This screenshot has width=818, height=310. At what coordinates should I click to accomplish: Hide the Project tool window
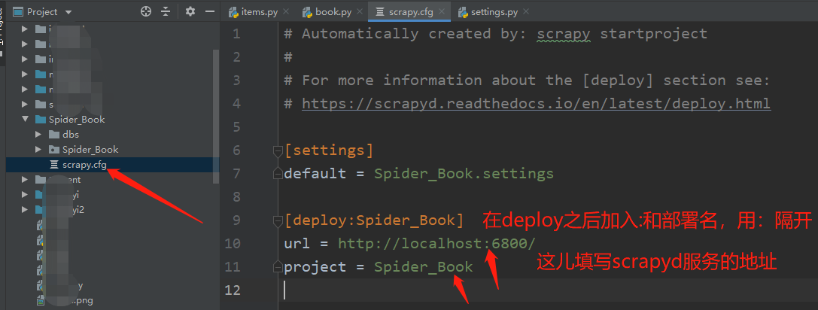tap(210, 11)
